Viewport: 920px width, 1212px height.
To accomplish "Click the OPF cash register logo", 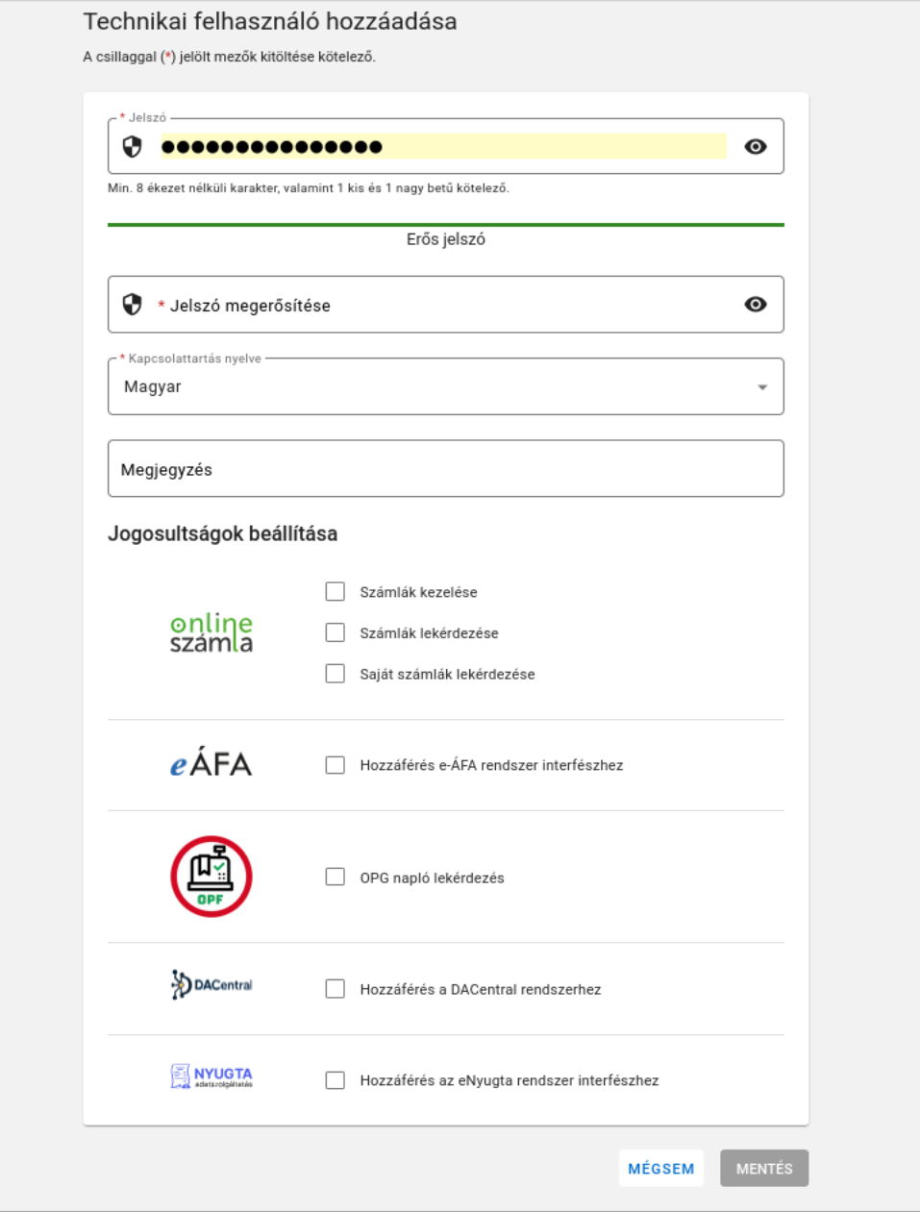I will (x=211, y=877).
